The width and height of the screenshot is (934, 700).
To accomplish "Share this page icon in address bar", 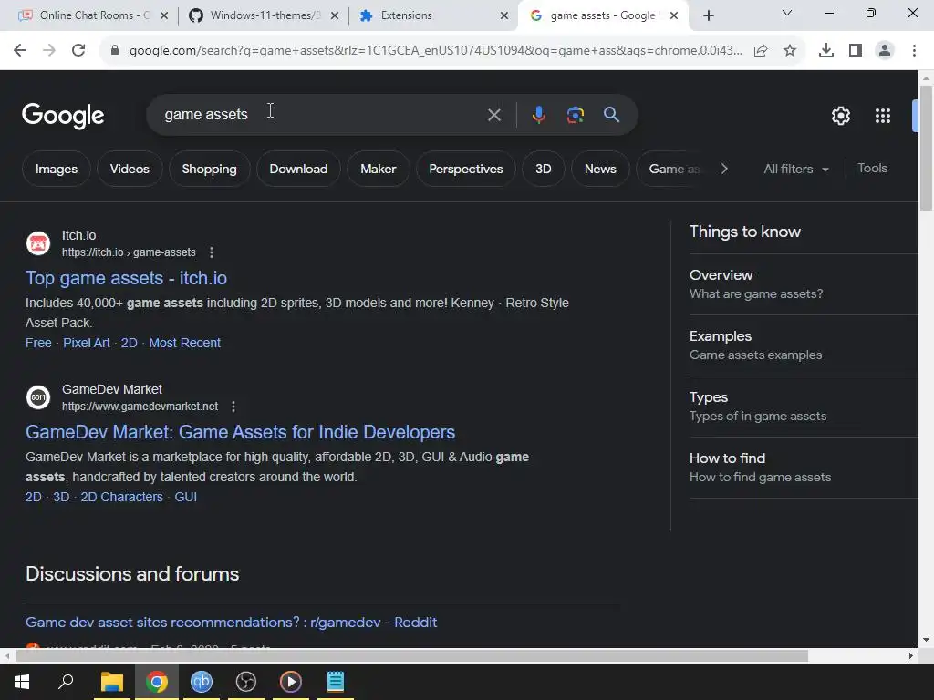I will click(761, 51).
